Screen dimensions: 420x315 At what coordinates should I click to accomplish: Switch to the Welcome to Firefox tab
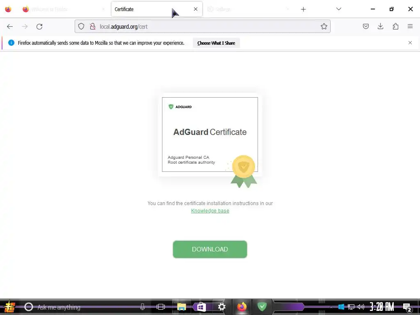coord(63,9)
